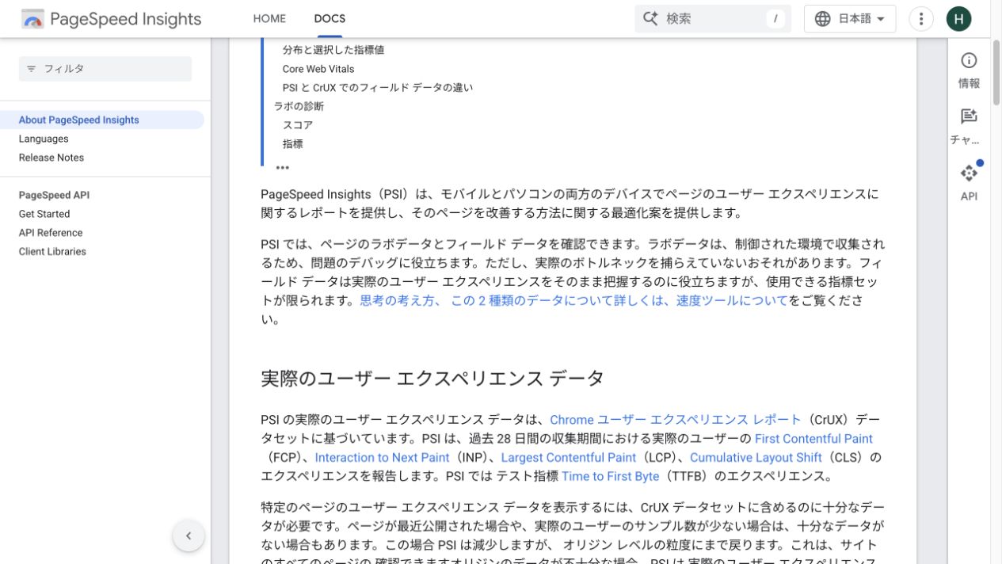Click the slash shortcut hint in search
This screenshot has height=564, width=1002.
(x=775, y=19)
